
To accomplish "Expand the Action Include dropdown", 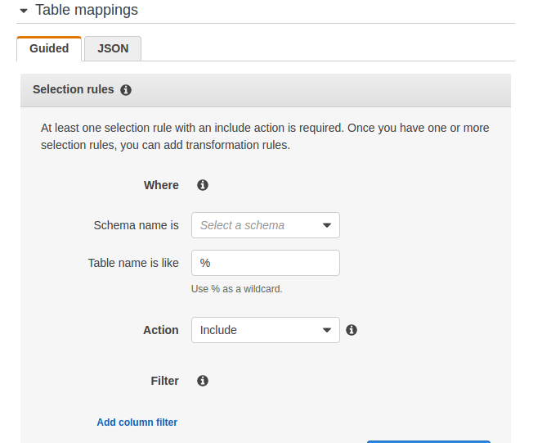I will point(265,330).
